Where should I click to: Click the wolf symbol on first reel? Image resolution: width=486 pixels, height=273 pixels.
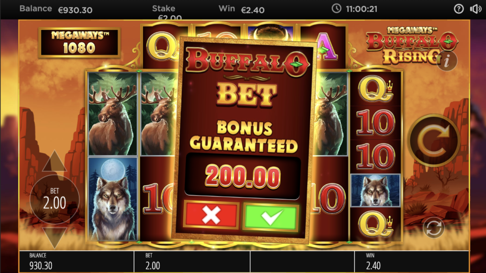(x=113, y=199)
